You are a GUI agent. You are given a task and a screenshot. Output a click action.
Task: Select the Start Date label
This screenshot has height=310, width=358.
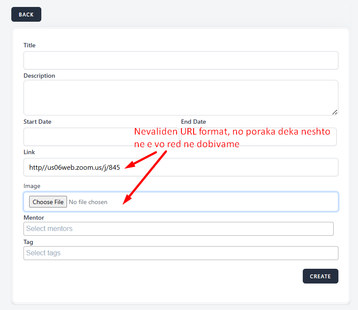37,122
